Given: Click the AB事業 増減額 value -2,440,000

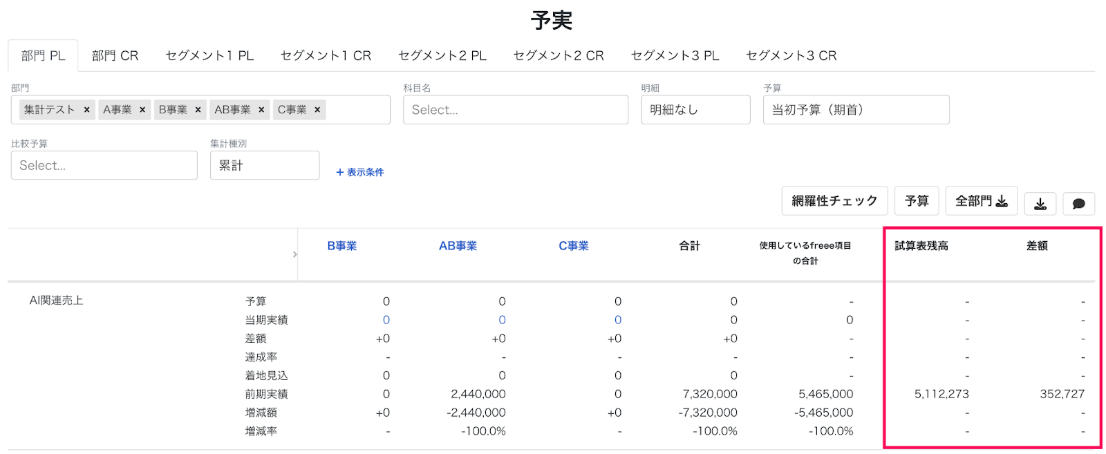Looking at the screenshot, I should 476,413.
